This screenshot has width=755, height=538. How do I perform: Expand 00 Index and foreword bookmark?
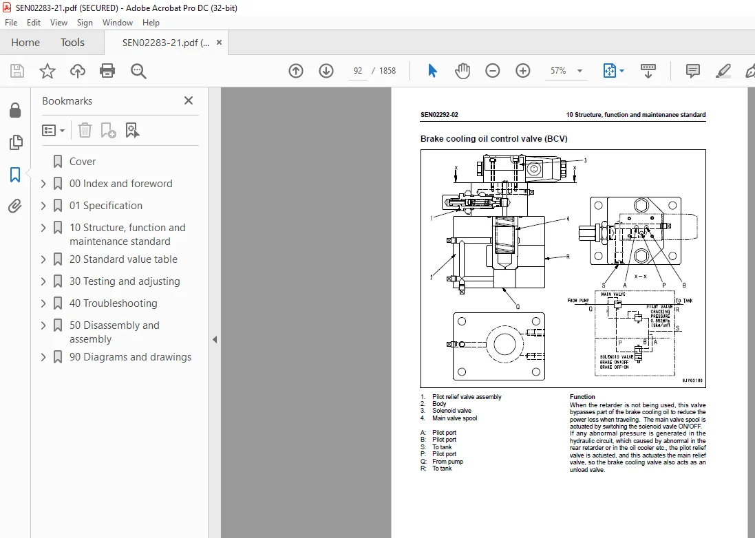click(43, 184)
